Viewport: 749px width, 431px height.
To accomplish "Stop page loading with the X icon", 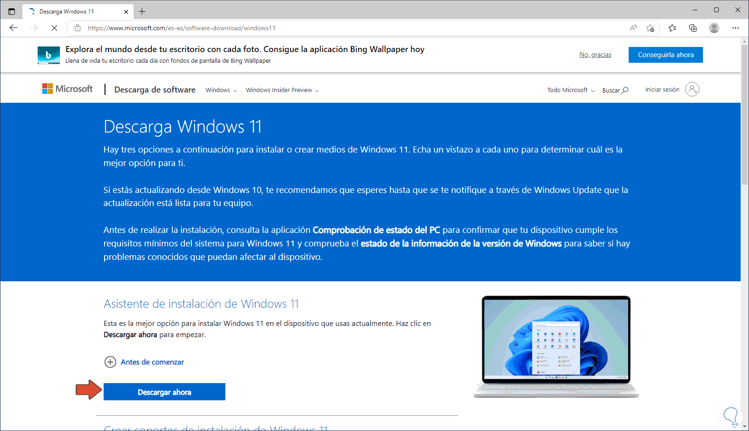I will (54, 28).
